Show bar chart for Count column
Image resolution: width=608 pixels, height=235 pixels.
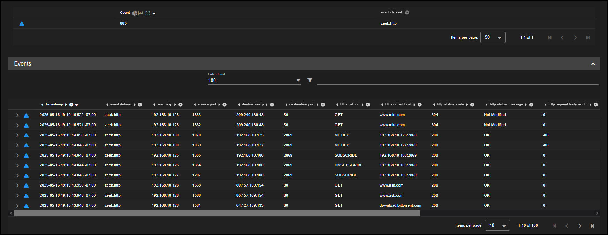(x=140, y=13)
